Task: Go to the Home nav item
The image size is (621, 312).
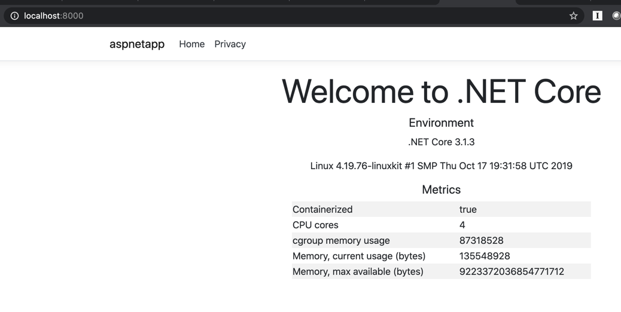Action: 191,44
